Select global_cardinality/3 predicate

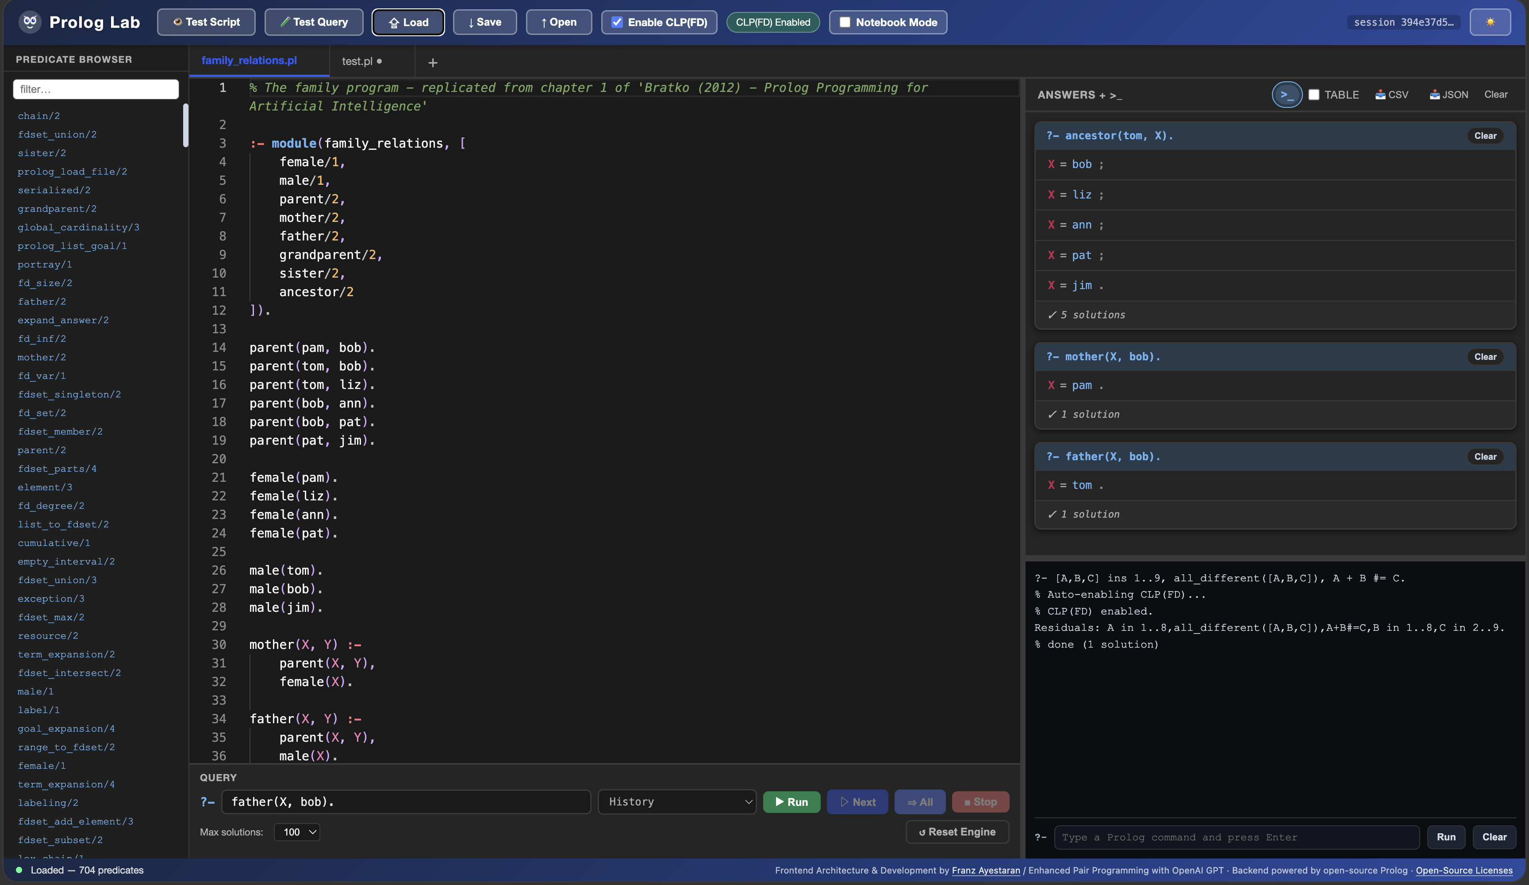78,227
